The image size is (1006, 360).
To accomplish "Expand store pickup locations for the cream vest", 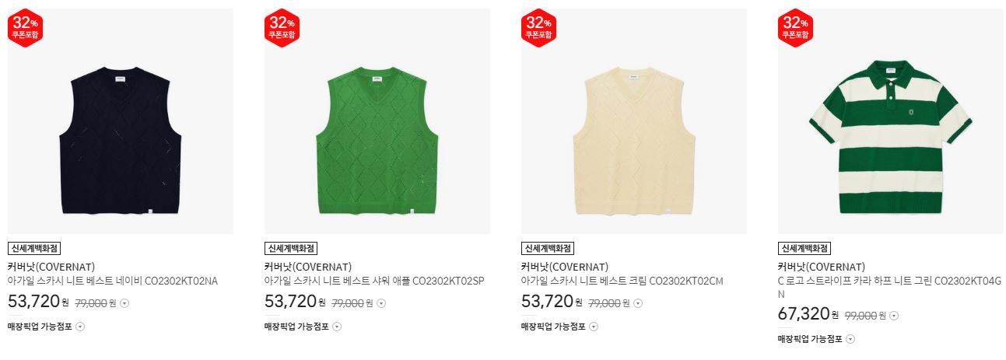I will point(594,327).
